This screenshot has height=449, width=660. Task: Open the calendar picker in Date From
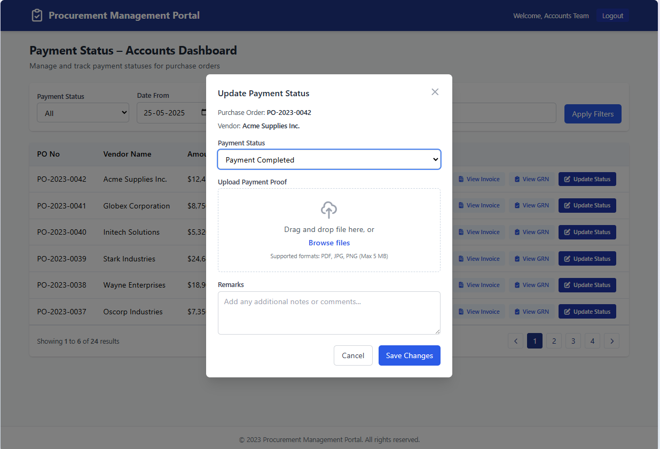[x=204, y=113]
